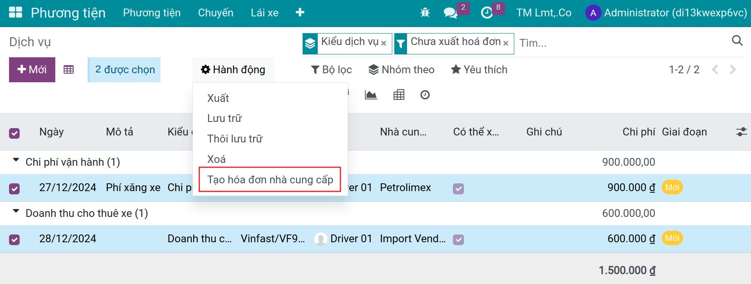The width and height of the screenshot is (751, 284).
Task: Open the debug bug icon menu
Action: 425,13
